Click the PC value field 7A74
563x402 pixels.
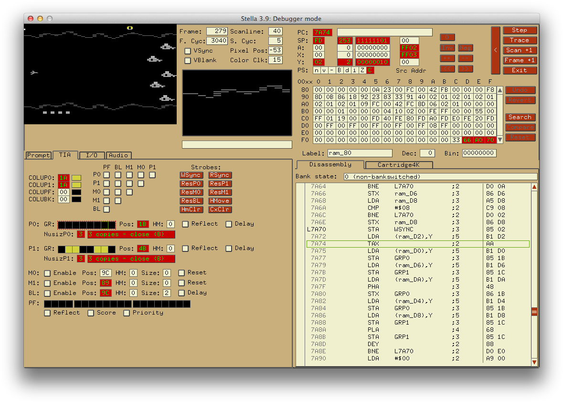(x=322, y=33)
